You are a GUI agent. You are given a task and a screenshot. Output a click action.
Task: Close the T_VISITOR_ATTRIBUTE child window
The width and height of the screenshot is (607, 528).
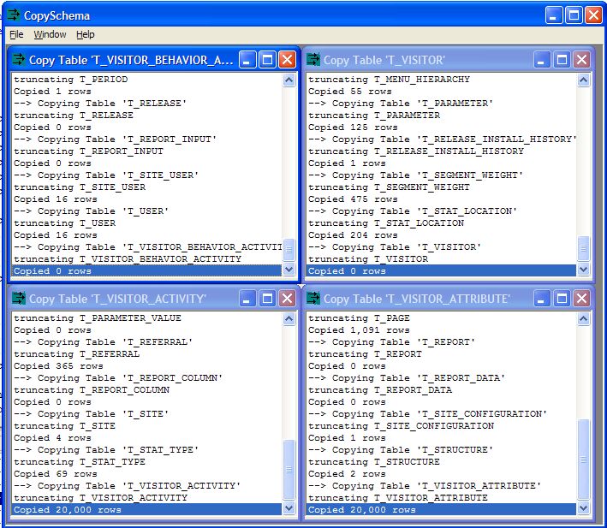point(582,299)
